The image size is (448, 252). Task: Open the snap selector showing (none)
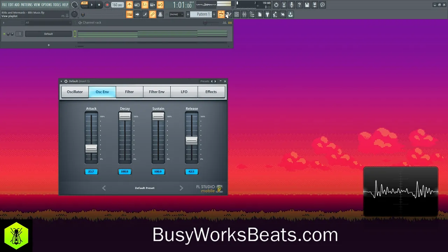176,14
